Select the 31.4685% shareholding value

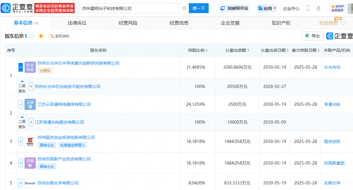click(x=196, y=67)
